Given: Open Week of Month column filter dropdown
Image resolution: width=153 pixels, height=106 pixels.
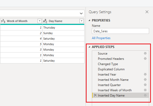Looking at the screenshot, I should tap(40, 21).
